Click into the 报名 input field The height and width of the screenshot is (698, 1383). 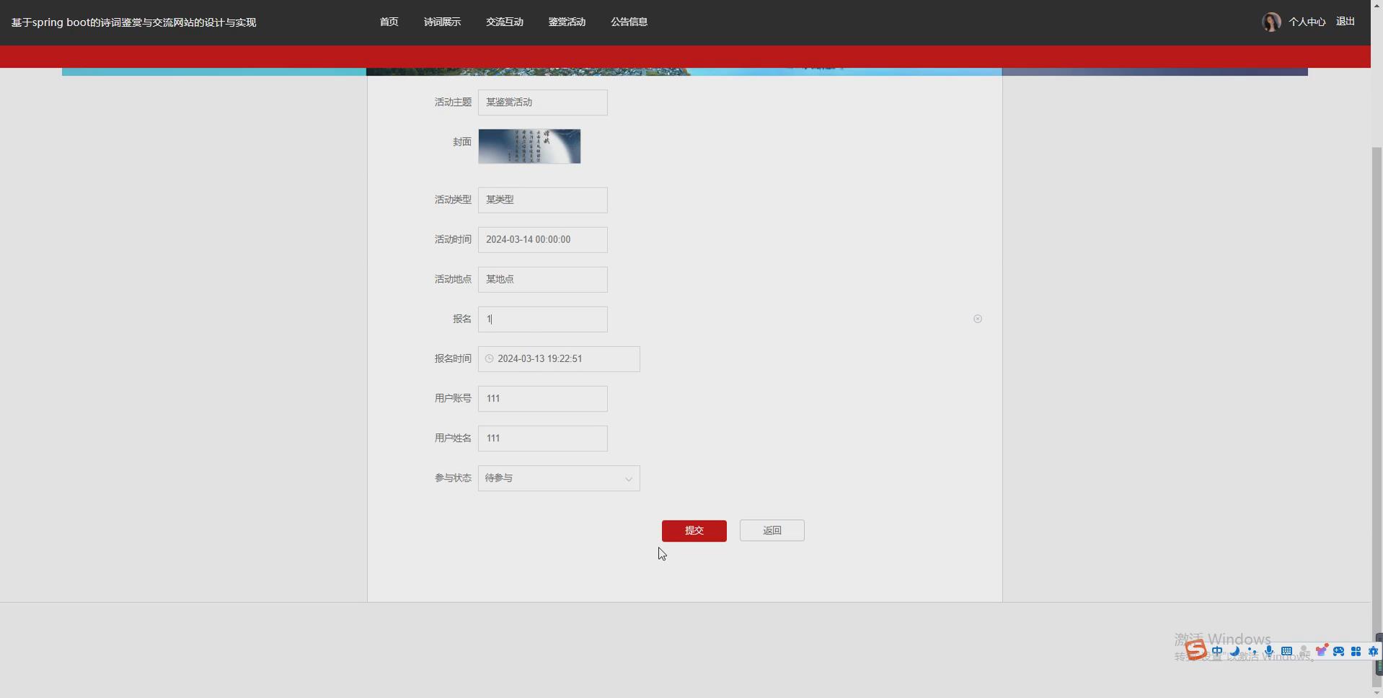pos(543,319)
